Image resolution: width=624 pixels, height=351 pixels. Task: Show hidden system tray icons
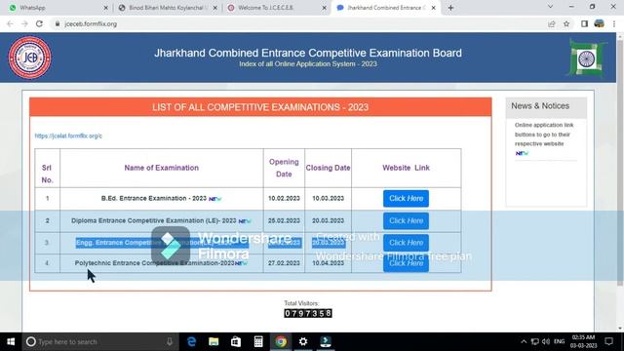[524, 342]
